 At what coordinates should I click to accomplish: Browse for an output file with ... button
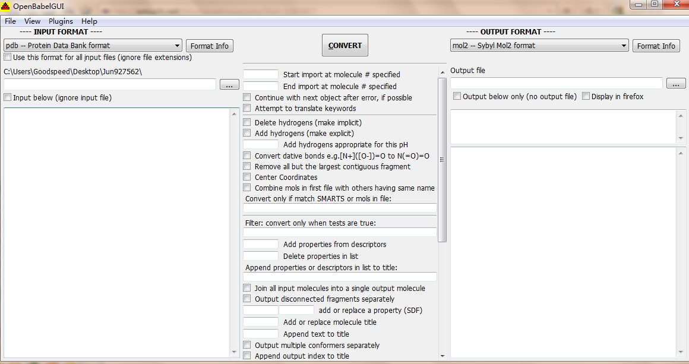point(676,83)
